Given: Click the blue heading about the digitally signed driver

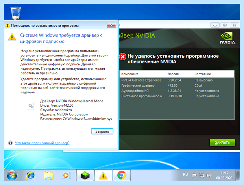Looking at the screenshot, I should pyautogui.click(x=61, y=38).
